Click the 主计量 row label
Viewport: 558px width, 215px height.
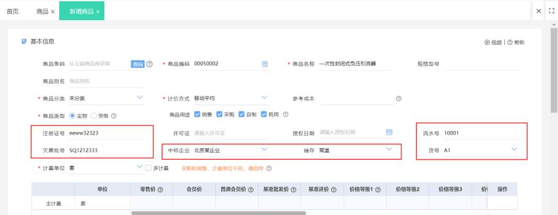[53, 204]
